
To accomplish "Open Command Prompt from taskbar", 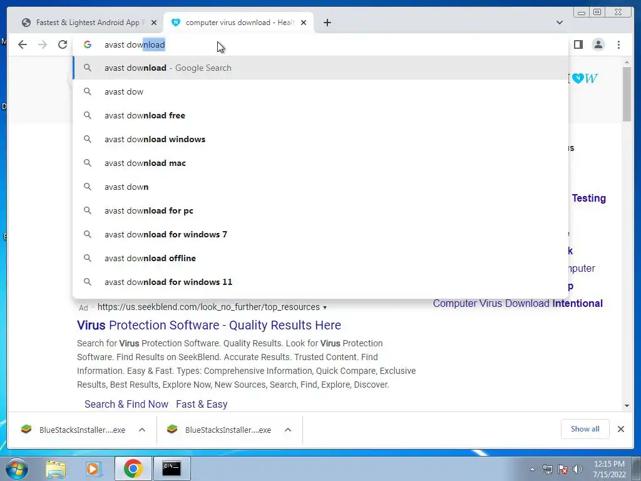I will 172,468.
